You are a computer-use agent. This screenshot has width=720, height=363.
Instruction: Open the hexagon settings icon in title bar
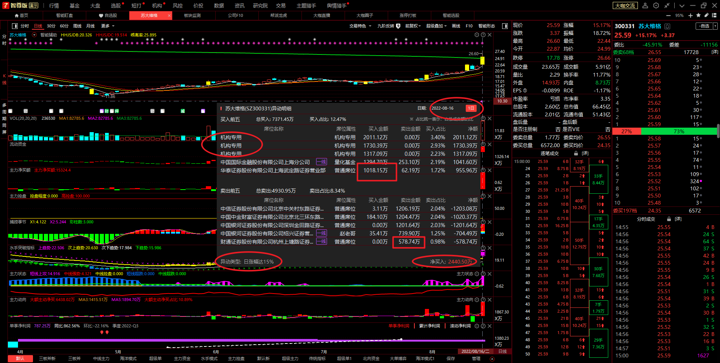coord(656,5)
